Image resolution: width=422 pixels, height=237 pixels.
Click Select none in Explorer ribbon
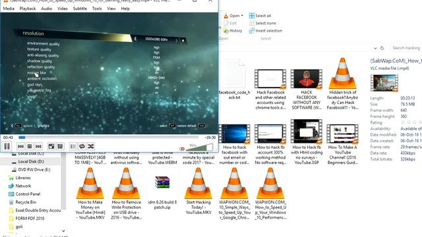(262, 23)
